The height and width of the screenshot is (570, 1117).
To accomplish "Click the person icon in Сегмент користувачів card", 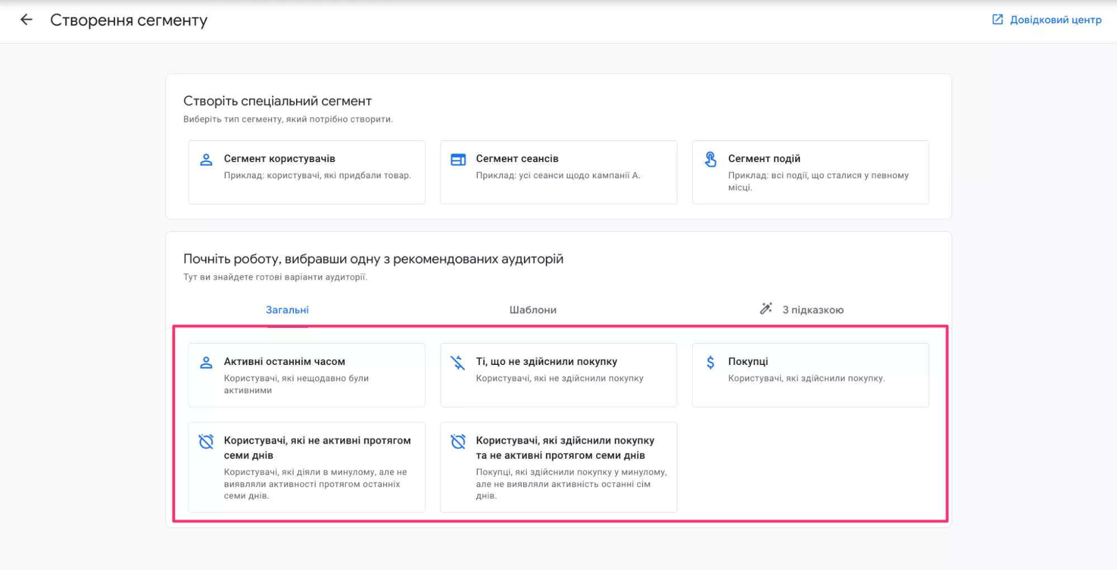I will click(x=206, y=160).
